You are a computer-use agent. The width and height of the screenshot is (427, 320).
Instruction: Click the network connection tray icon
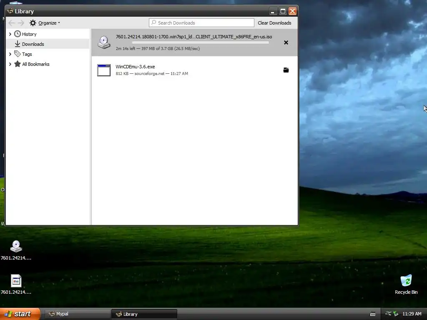(x=388, y=314)
